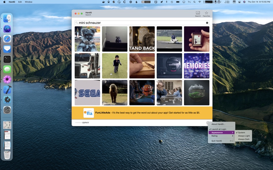Open the Apple menu
The width and height of the screenshot is (273, 170).
[x=4, y=2]
